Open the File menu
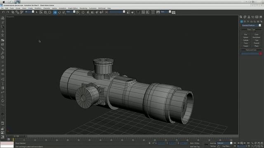The width and height of the screenshot is (264, 148). pyautogui.click(x=2, y=8)
